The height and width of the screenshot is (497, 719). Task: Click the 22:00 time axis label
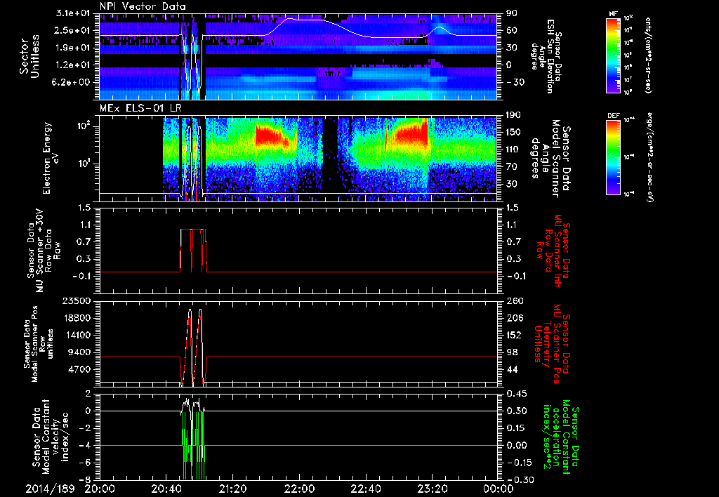pos(298,489)
